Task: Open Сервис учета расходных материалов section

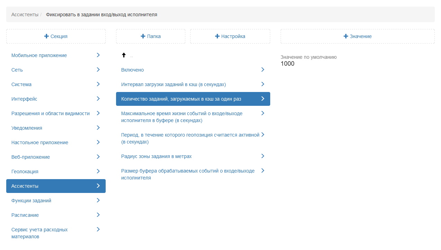Action: (x=39, y=233)
